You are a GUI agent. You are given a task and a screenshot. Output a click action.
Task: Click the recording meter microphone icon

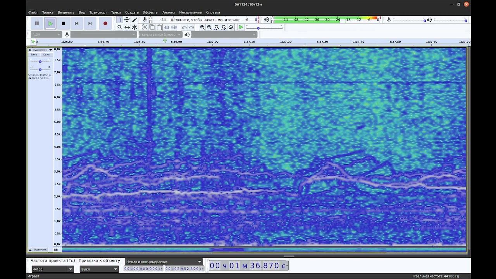click(x=145, y=19)
